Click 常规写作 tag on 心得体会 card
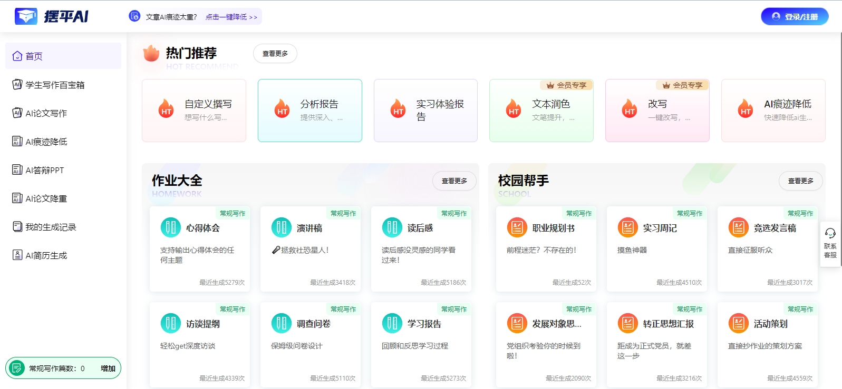The height and width of the screenshot is (389, 842). [x=233, y=213]
